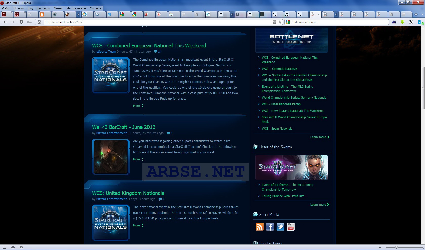The width and height of the screenshot is (425, 250).
Task: Open World Championship Series: Germany Nationals link
Action: point(294,98)
